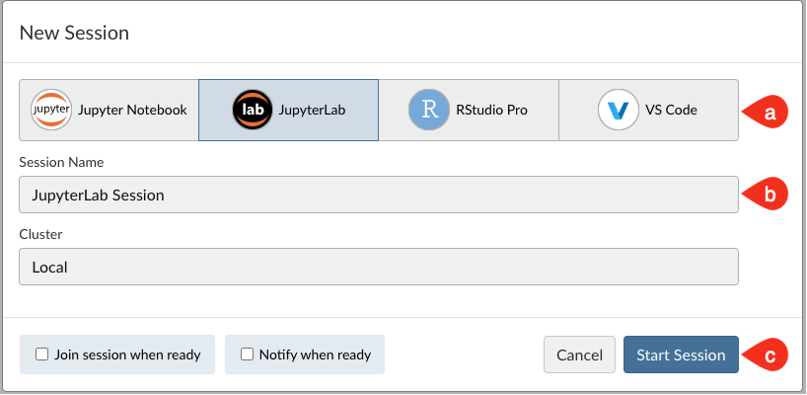Click the red annotation marker c

(x=766, y=355)
